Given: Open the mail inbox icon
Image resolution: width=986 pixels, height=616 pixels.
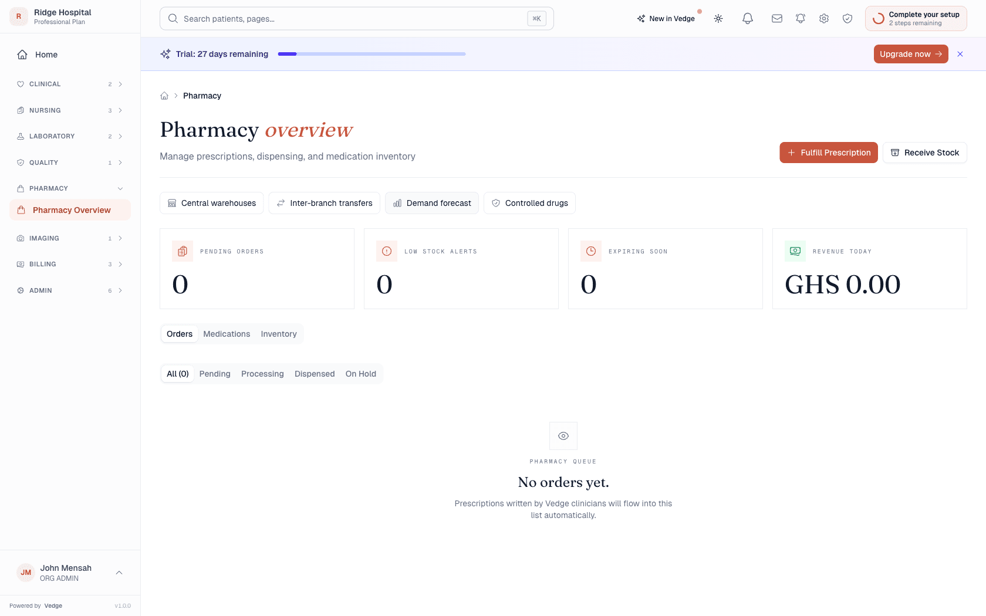Looking at the screenshot, I should [x=777, y=19].
